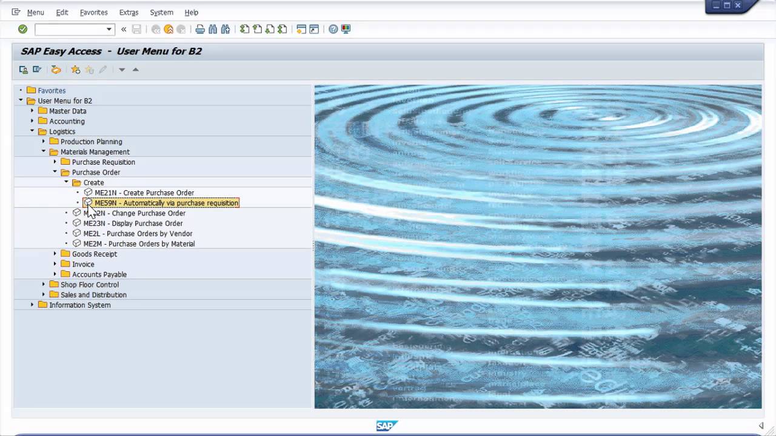Open the Favorites menu
776x436 pixels.
(x=93, y=12)
